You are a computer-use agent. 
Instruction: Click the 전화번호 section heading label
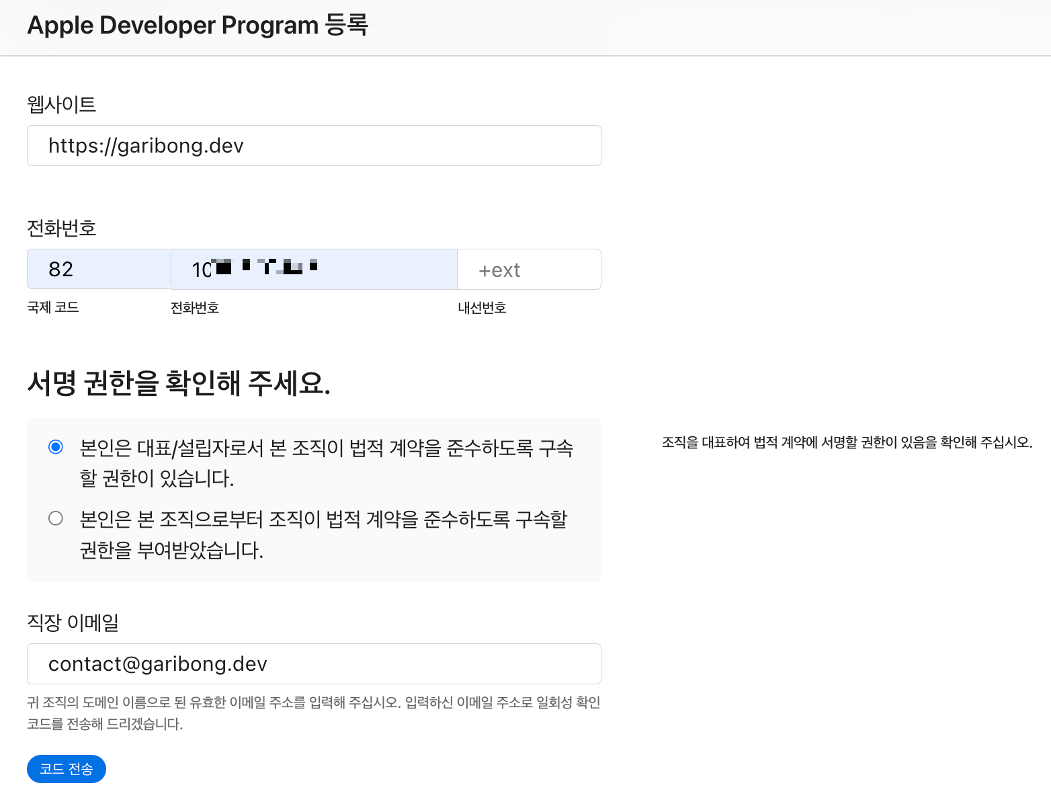click(x=62, y=229)
